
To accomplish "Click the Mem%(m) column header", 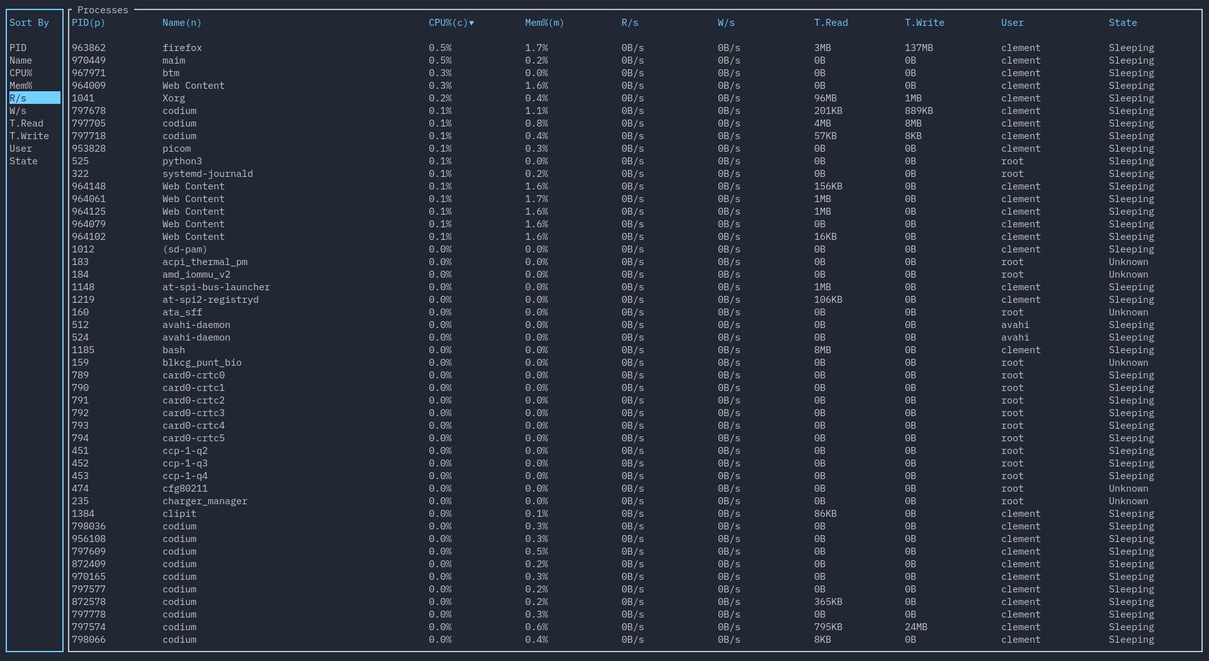I will coord(543,23).
